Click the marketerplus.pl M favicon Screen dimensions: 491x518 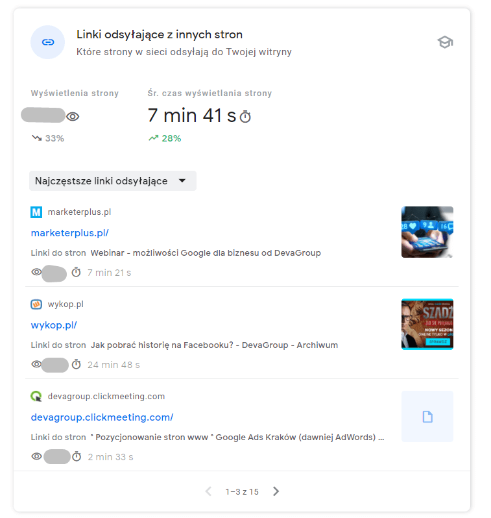pyautogui.click(x=36, y=212)
